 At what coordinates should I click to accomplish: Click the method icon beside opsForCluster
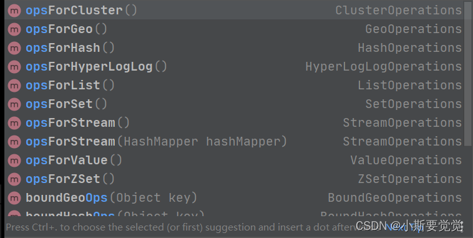click(x=14, y=11)
